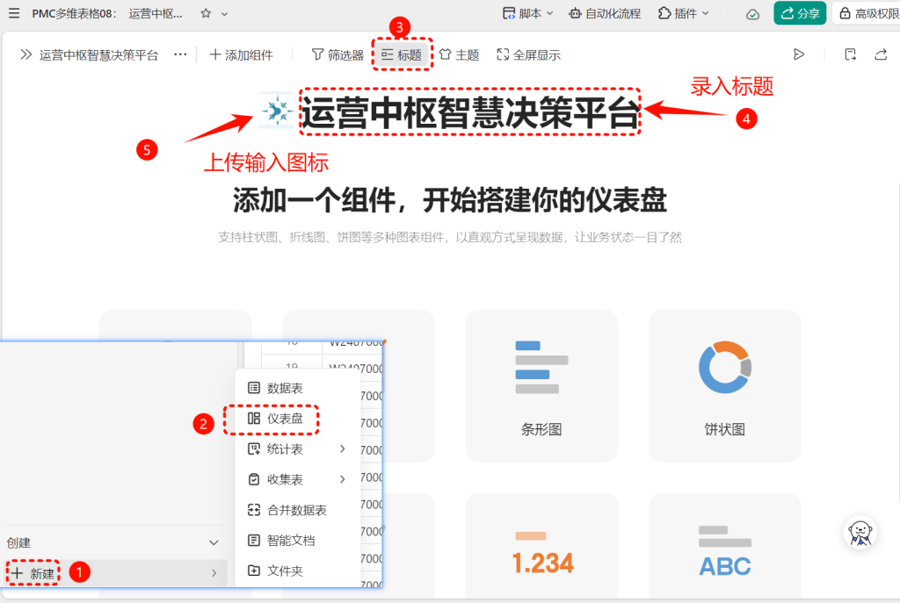Click the dashboard name 运营中枢智慧决策平台 in toolbar
Image resolution: width=900 pixels, height=603 pixels.
(98, 55)
